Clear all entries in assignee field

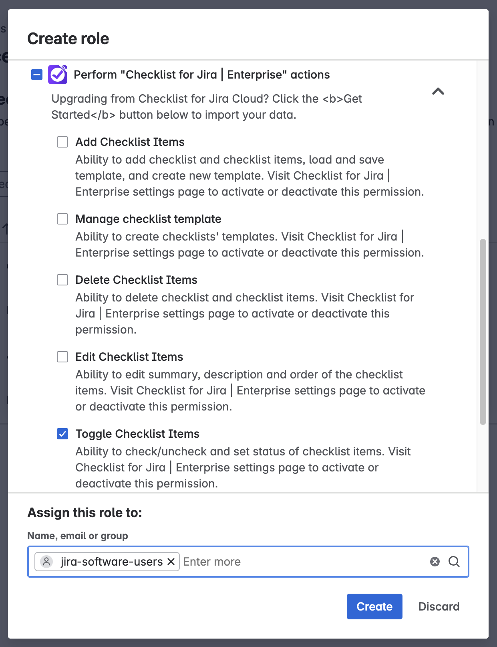pos(435,562)
